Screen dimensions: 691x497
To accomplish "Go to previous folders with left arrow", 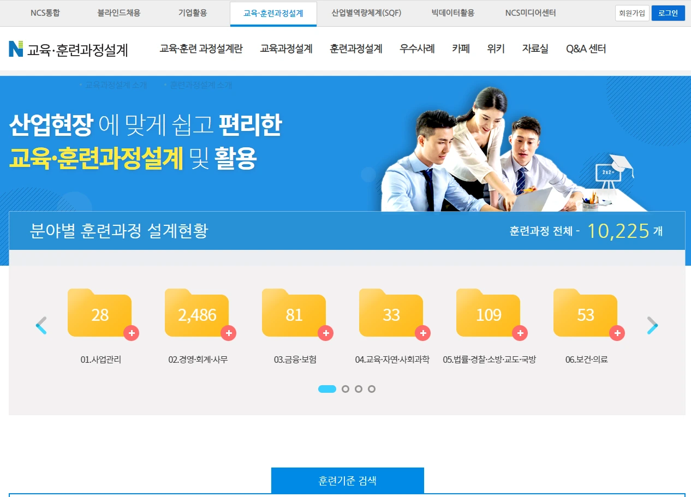I will [41, 325].
